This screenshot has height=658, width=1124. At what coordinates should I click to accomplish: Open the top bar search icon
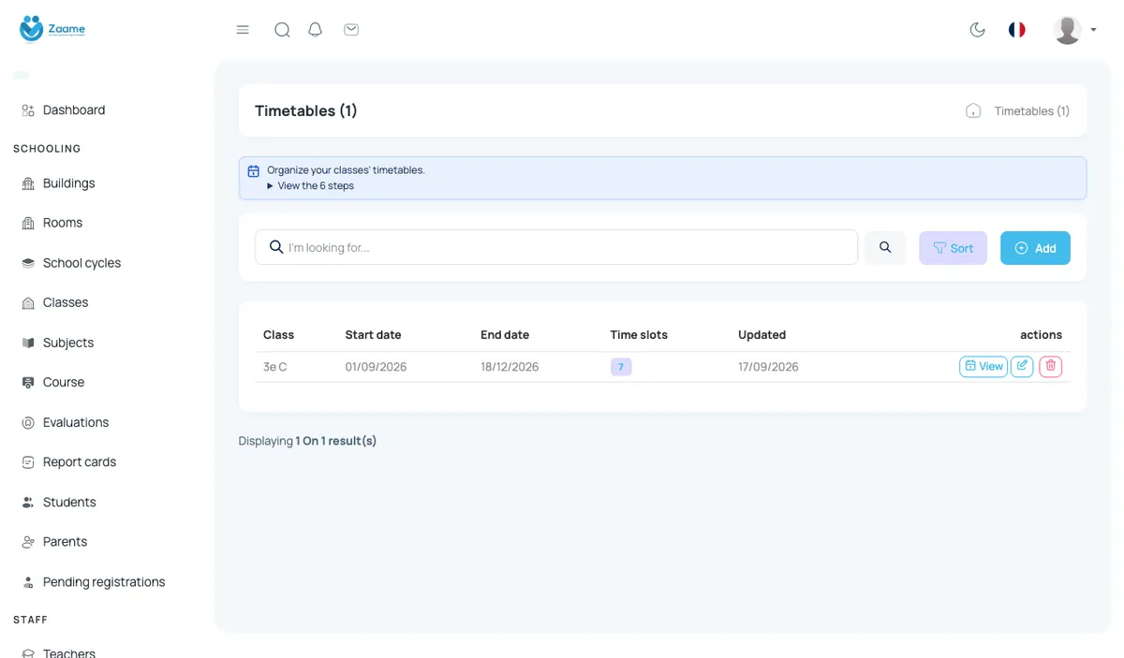282,30
